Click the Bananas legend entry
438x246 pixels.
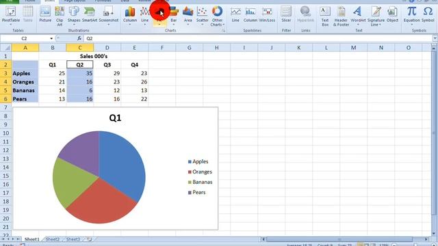[x=200, y=182]
